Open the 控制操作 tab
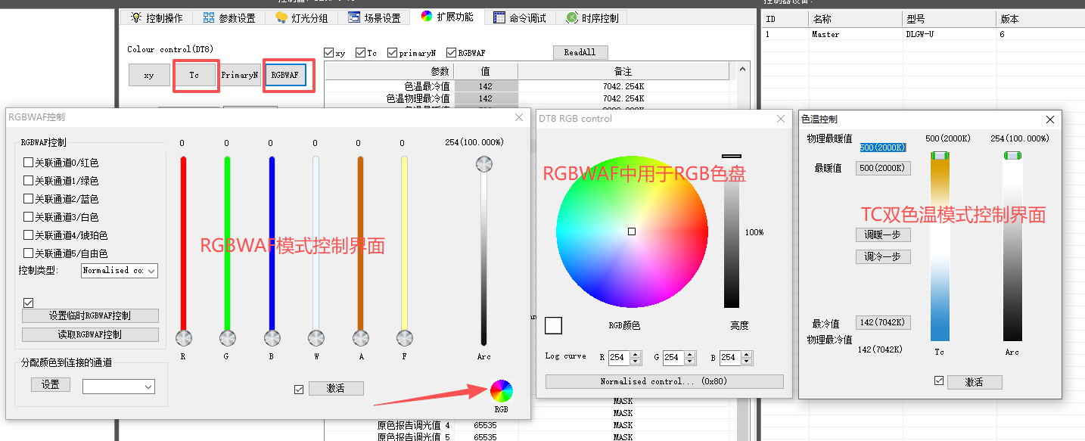 (156, 17)
